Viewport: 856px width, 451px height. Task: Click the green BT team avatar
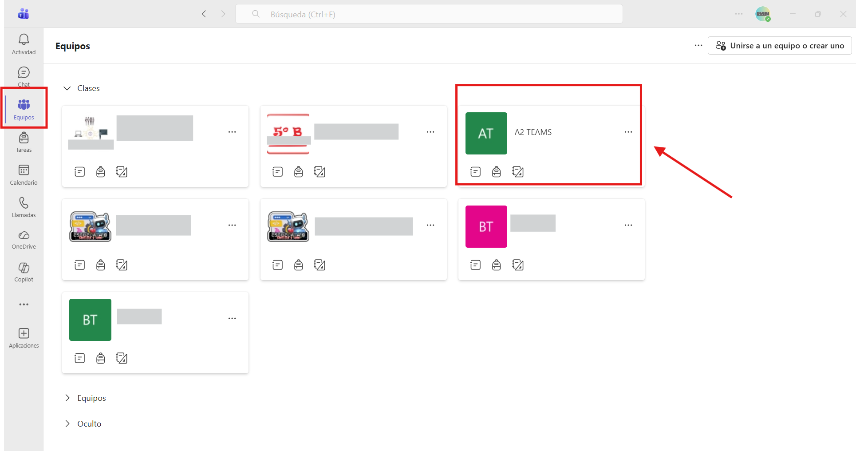[x=90, y=320]
